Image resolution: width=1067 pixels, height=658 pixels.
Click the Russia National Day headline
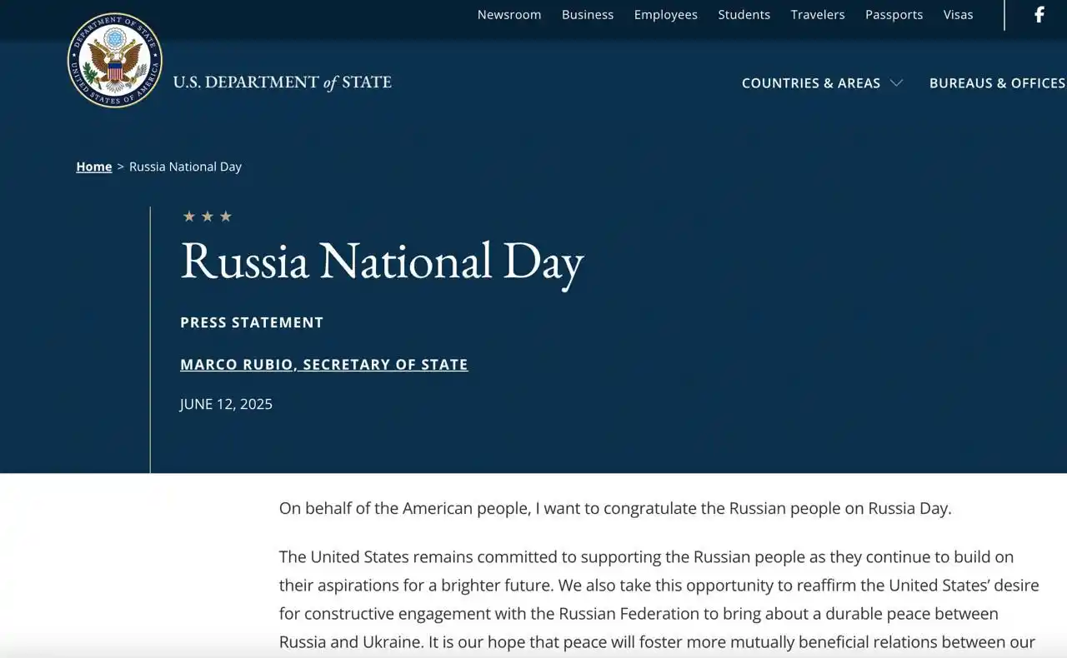(x=382, y=261)
